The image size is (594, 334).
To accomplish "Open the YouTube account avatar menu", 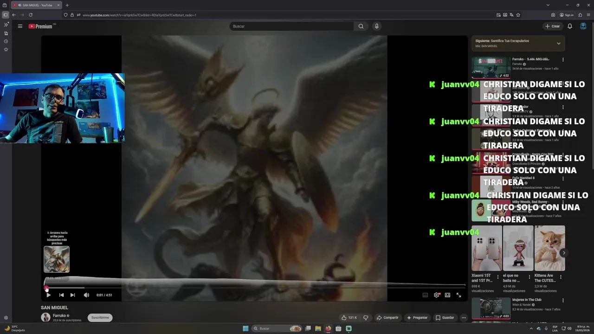I will point(583,26).
